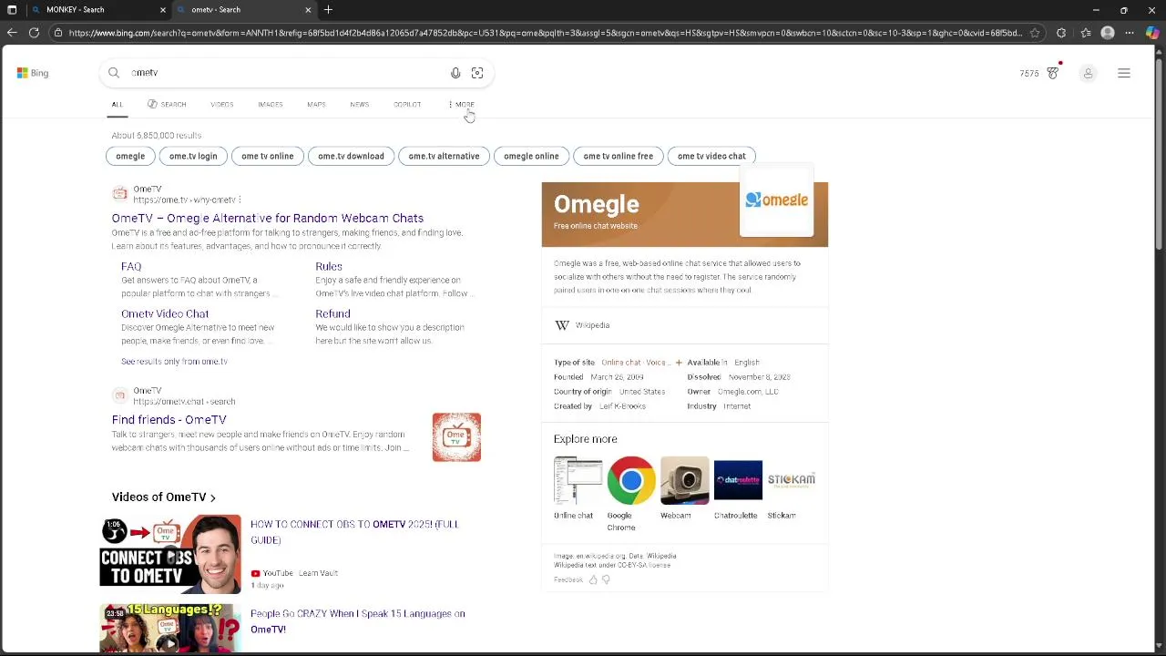Switch to the VIDEOS tab

[x=222, y=105]
